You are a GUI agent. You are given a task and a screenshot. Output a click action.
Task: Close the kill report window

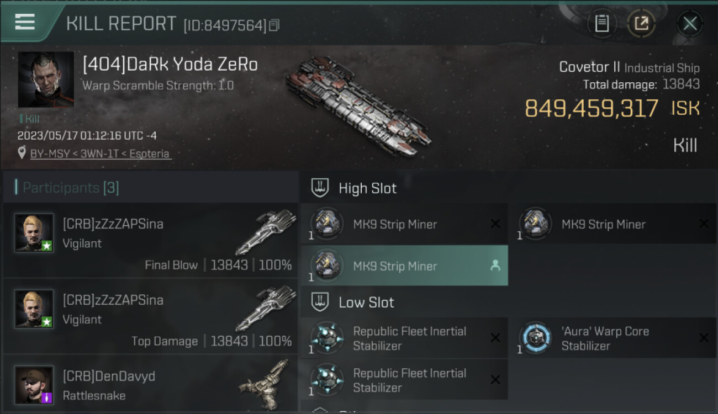tap(689, 23)
